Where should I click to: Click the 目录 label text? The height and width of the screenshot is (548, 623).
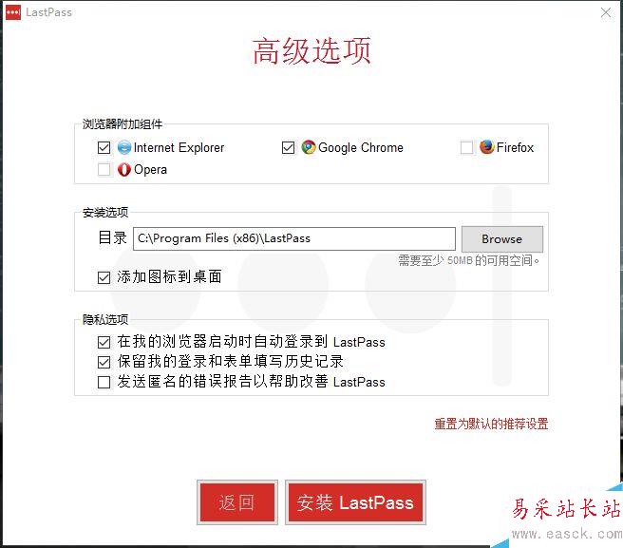pyautogui.click(x=112, y=238)
